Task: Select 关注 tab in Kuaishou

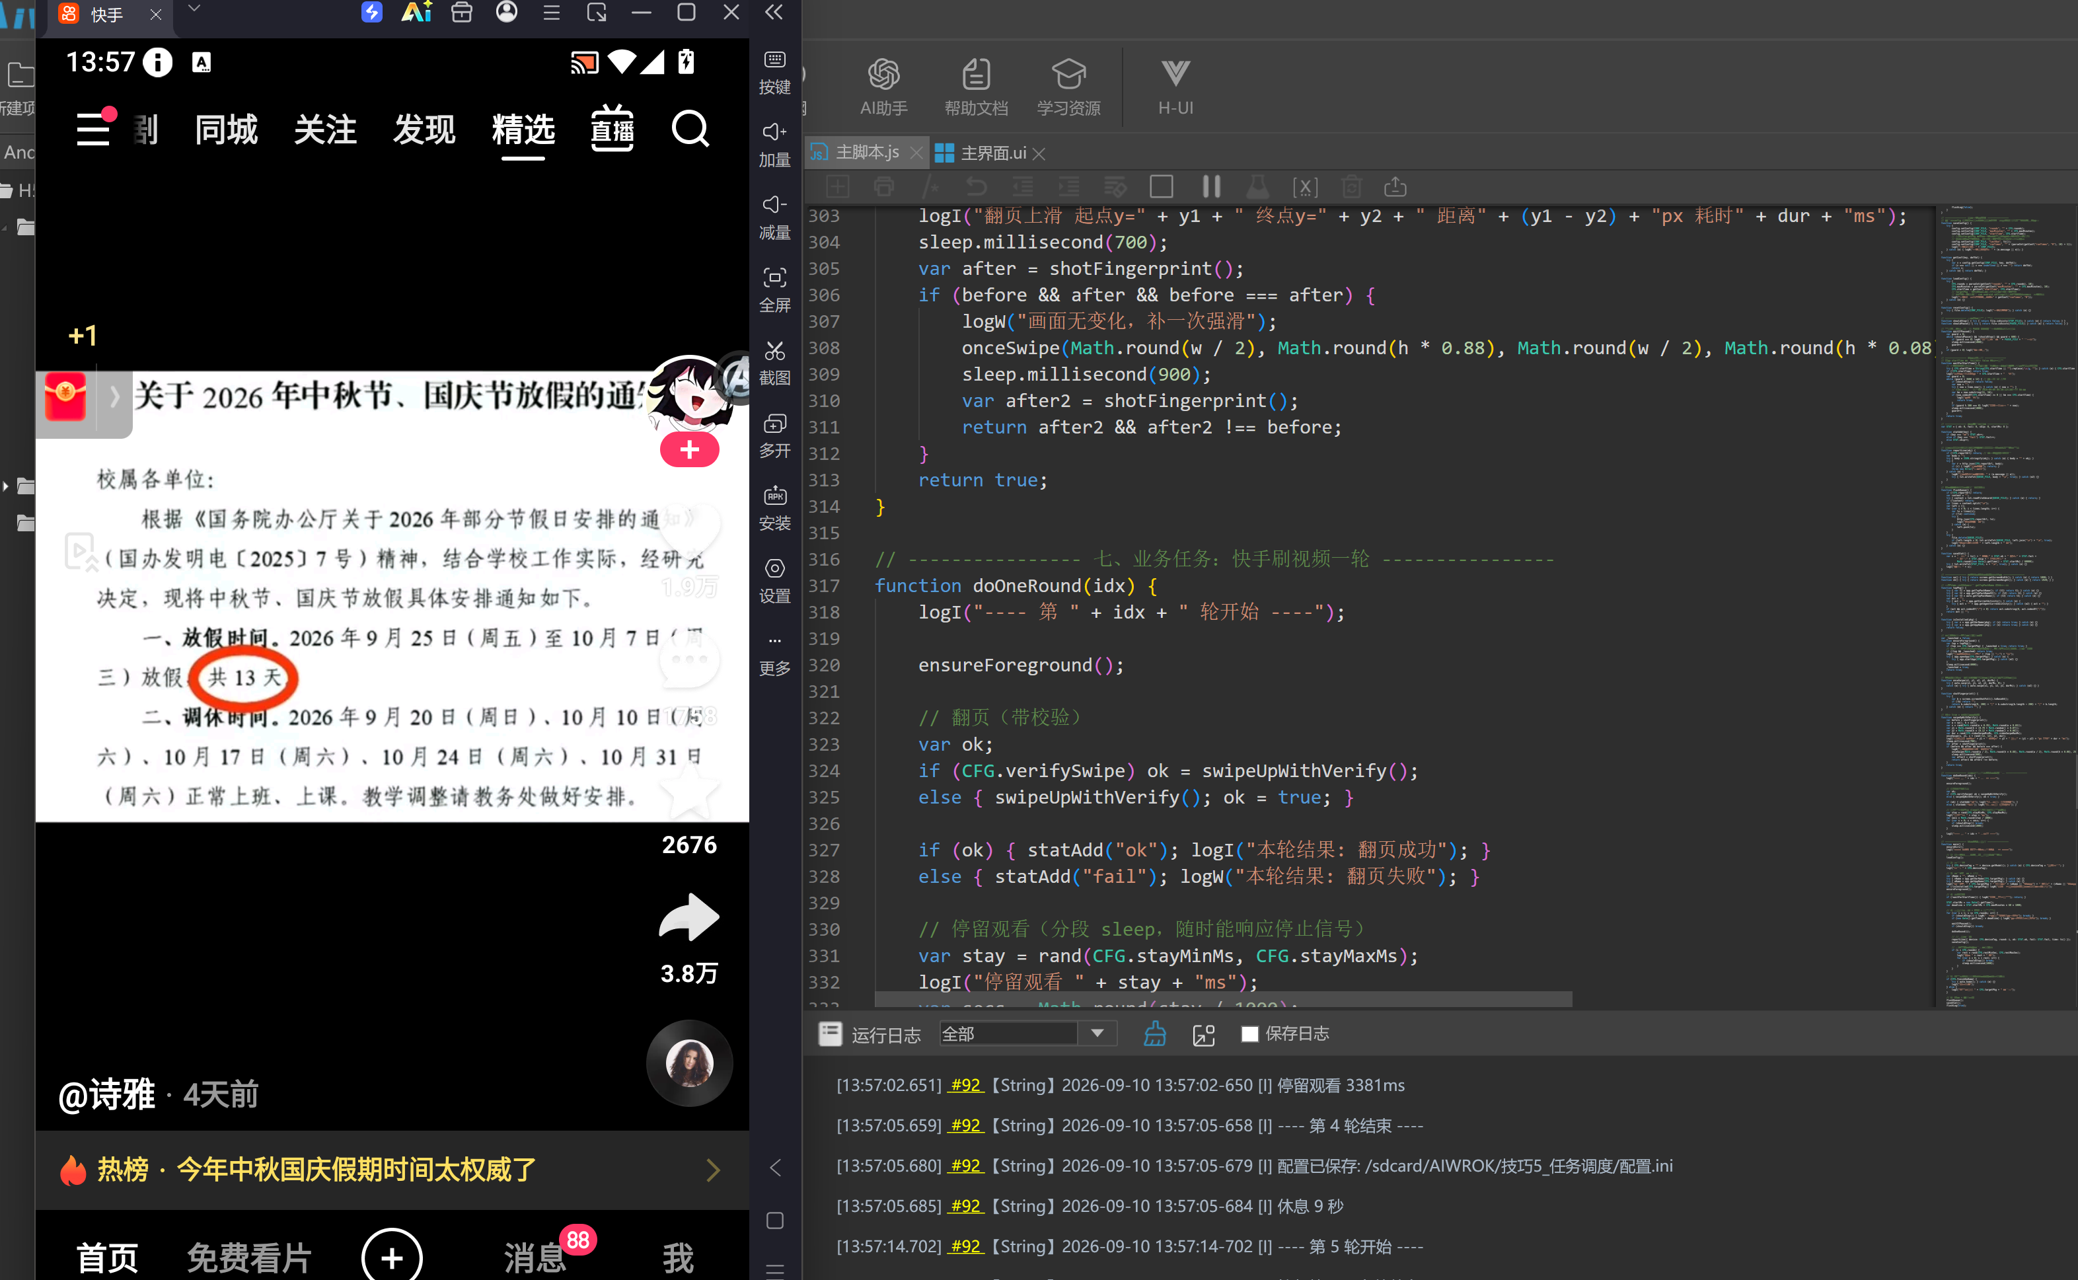Action: coord(325,130)
